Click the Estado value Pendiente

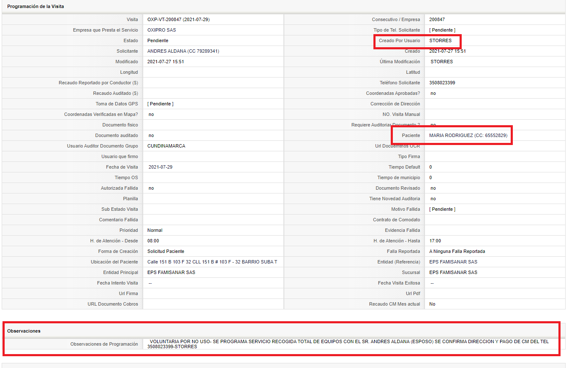click(158, 40)
